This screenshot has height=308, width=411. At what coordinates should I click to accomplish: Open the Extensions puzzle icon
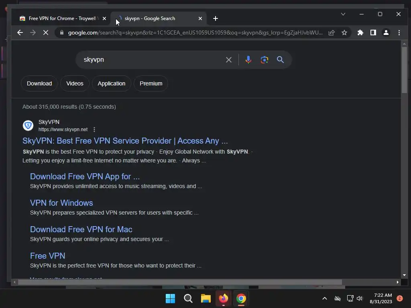360,32
